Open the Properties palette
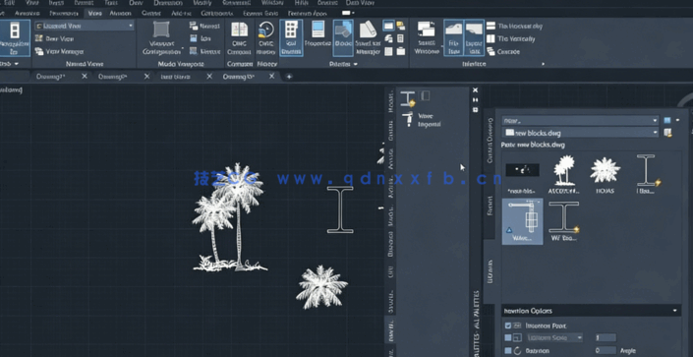 (x=318, y=34)
